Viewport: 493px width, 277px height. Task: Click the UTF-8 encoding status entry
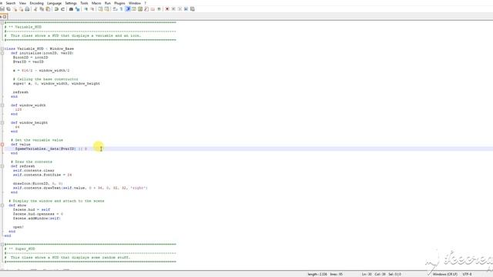(467, 274)
